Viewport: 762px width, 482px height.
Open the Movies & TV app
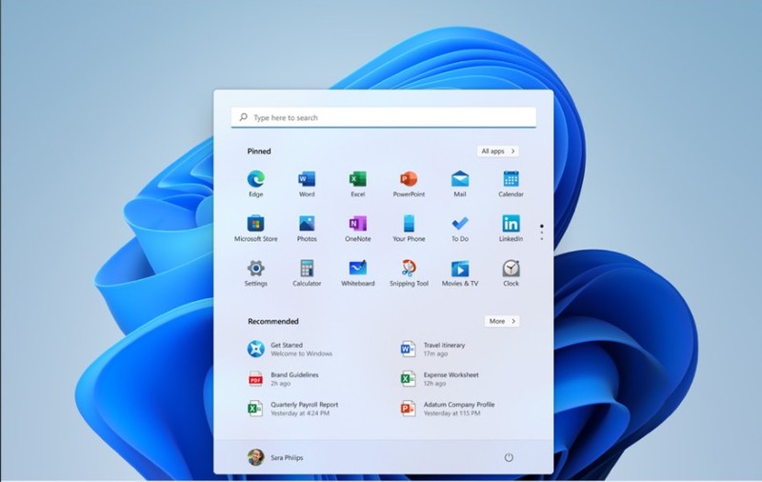[x=460, y=273]
